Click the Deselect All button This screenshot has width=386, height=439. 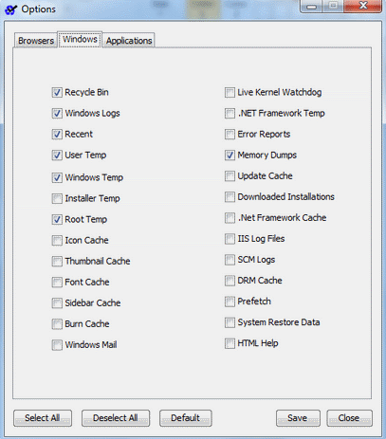(x=116, y=418)
